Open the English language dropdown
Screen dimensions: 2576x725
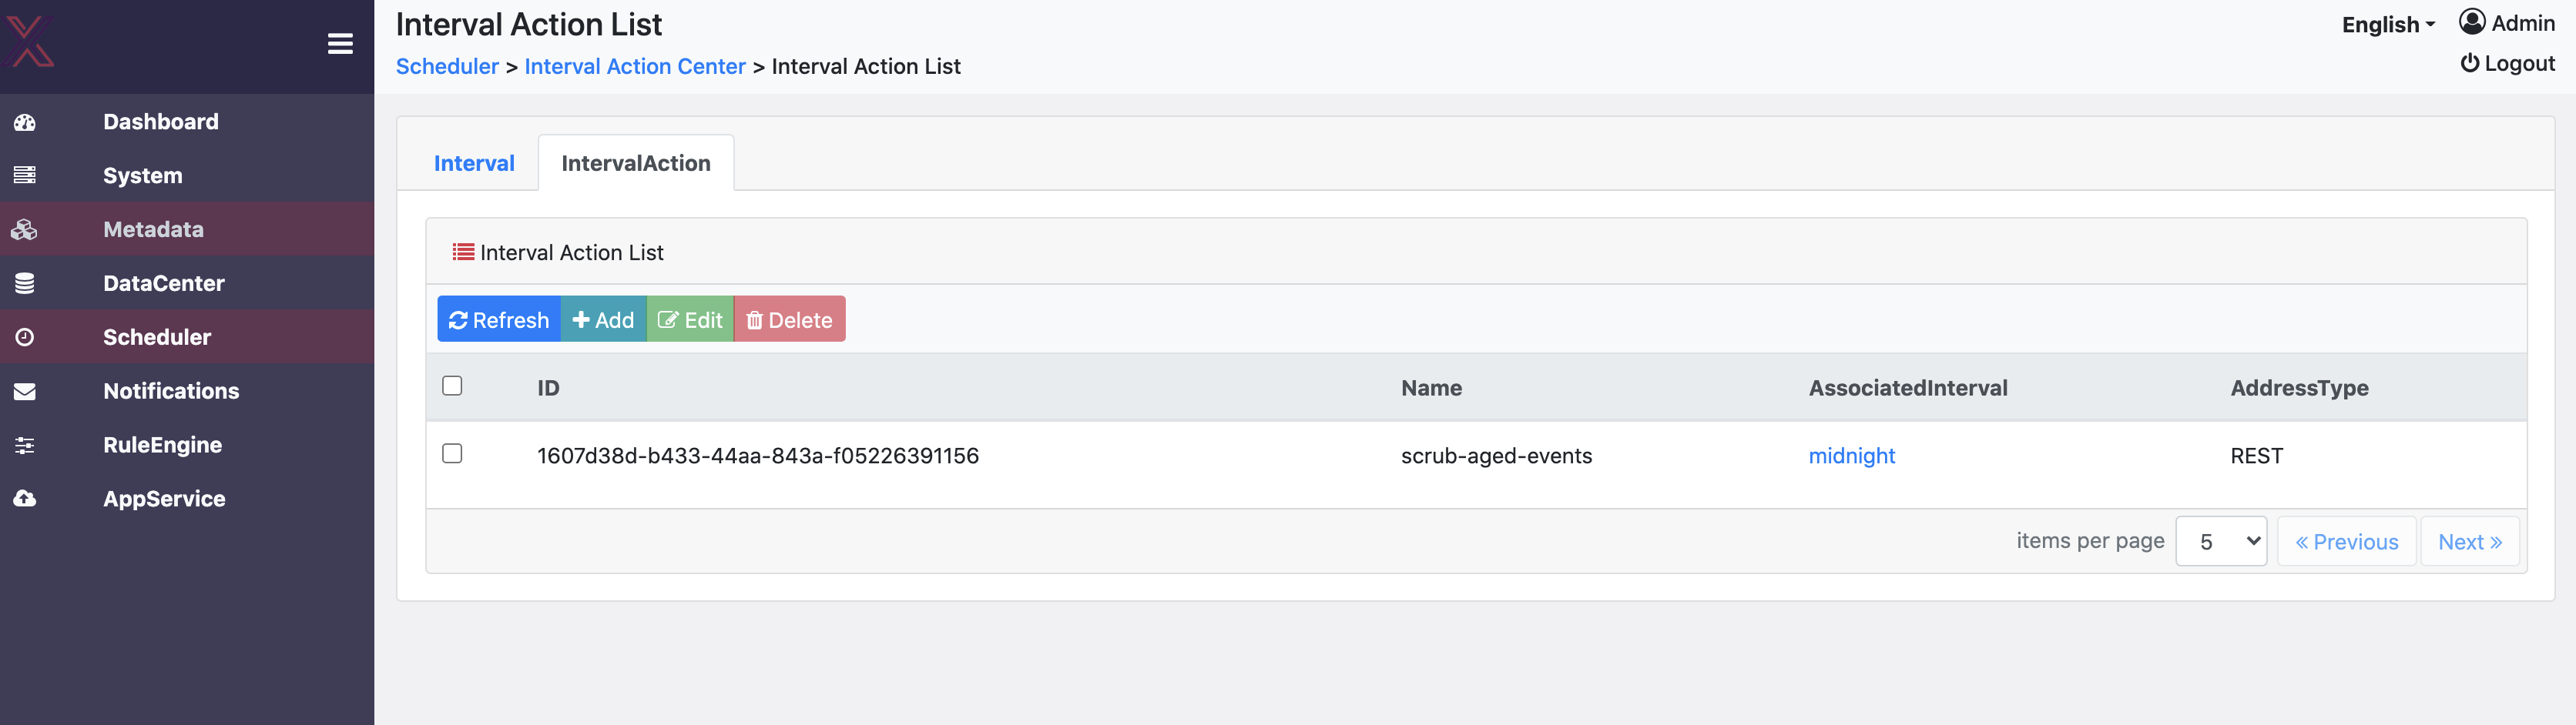click(2387, 24)
